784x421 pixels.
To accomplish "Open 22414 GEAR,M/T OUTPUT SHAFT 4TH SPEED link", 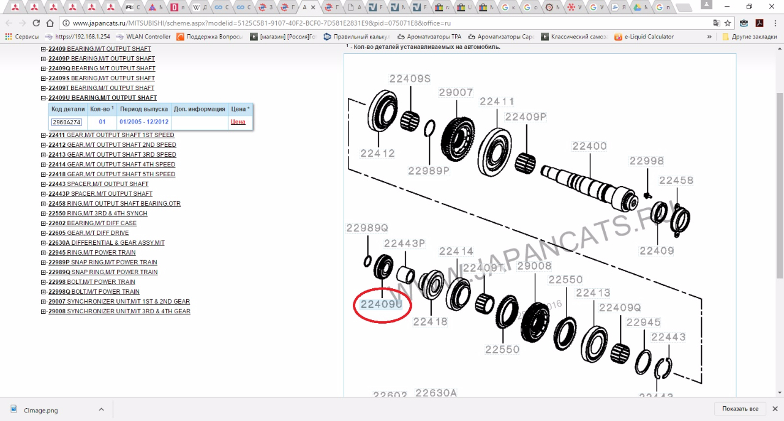I will click(x=112, y=165).
